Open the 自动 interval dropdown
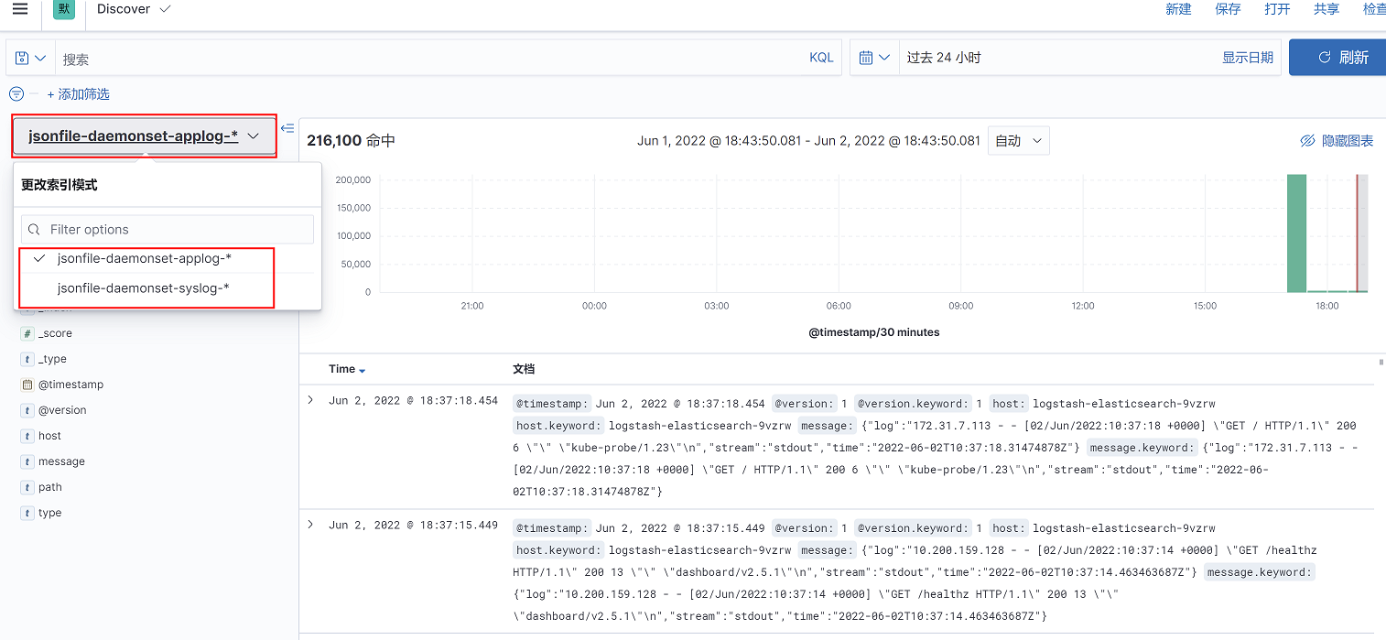Image resolution: width=1386 pixels, height=640 pixels. tap(1018, 141)
